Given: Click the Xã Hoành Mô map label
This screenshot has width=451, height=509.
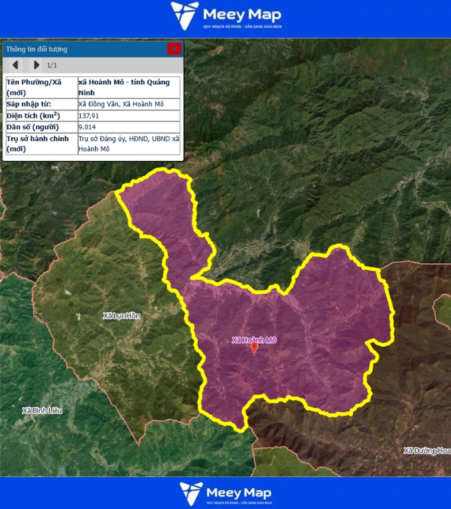Looking at the screenshot, I should (253, 340).
